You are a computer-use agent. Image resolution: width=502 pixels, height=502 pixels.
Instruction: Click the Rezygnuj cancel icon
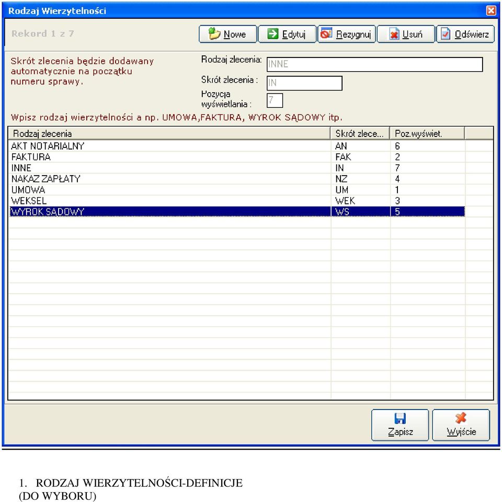click(x=326, y=33)
